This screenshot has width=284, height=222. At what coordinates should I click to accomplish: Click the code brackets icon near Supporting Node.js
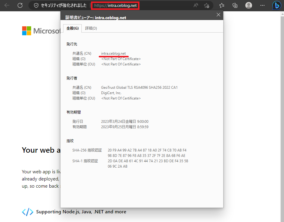click(28, 212)
